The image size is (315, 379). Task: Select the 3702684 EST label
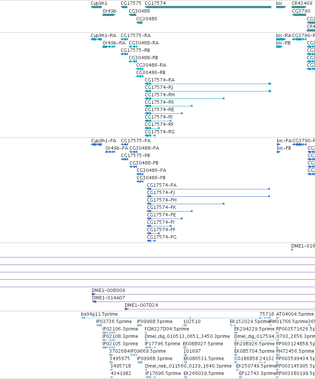(x=120, y=351)
